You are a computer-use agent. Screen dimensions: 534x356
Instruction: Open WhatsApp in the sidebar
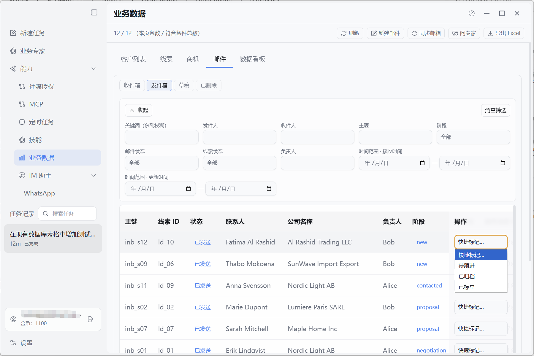tap(39, 193)
